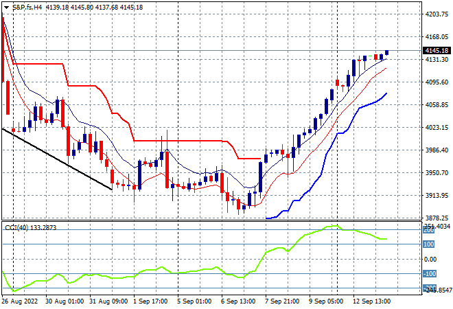
Task: Select the S&P.fs,H4 symbol title text
Action: tap(27, 8)
